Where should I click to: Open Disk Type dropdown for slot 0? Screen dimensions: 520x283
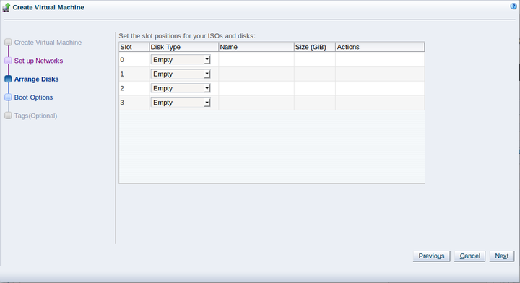(181, 60)
